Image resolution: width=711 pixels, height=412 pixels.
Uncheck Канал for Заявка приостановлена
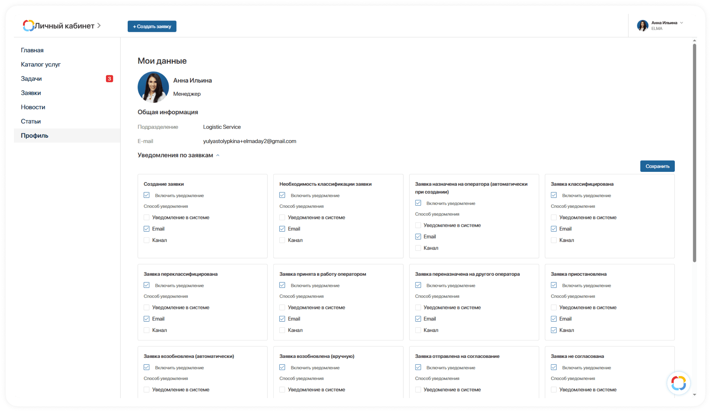coord(554,330)
